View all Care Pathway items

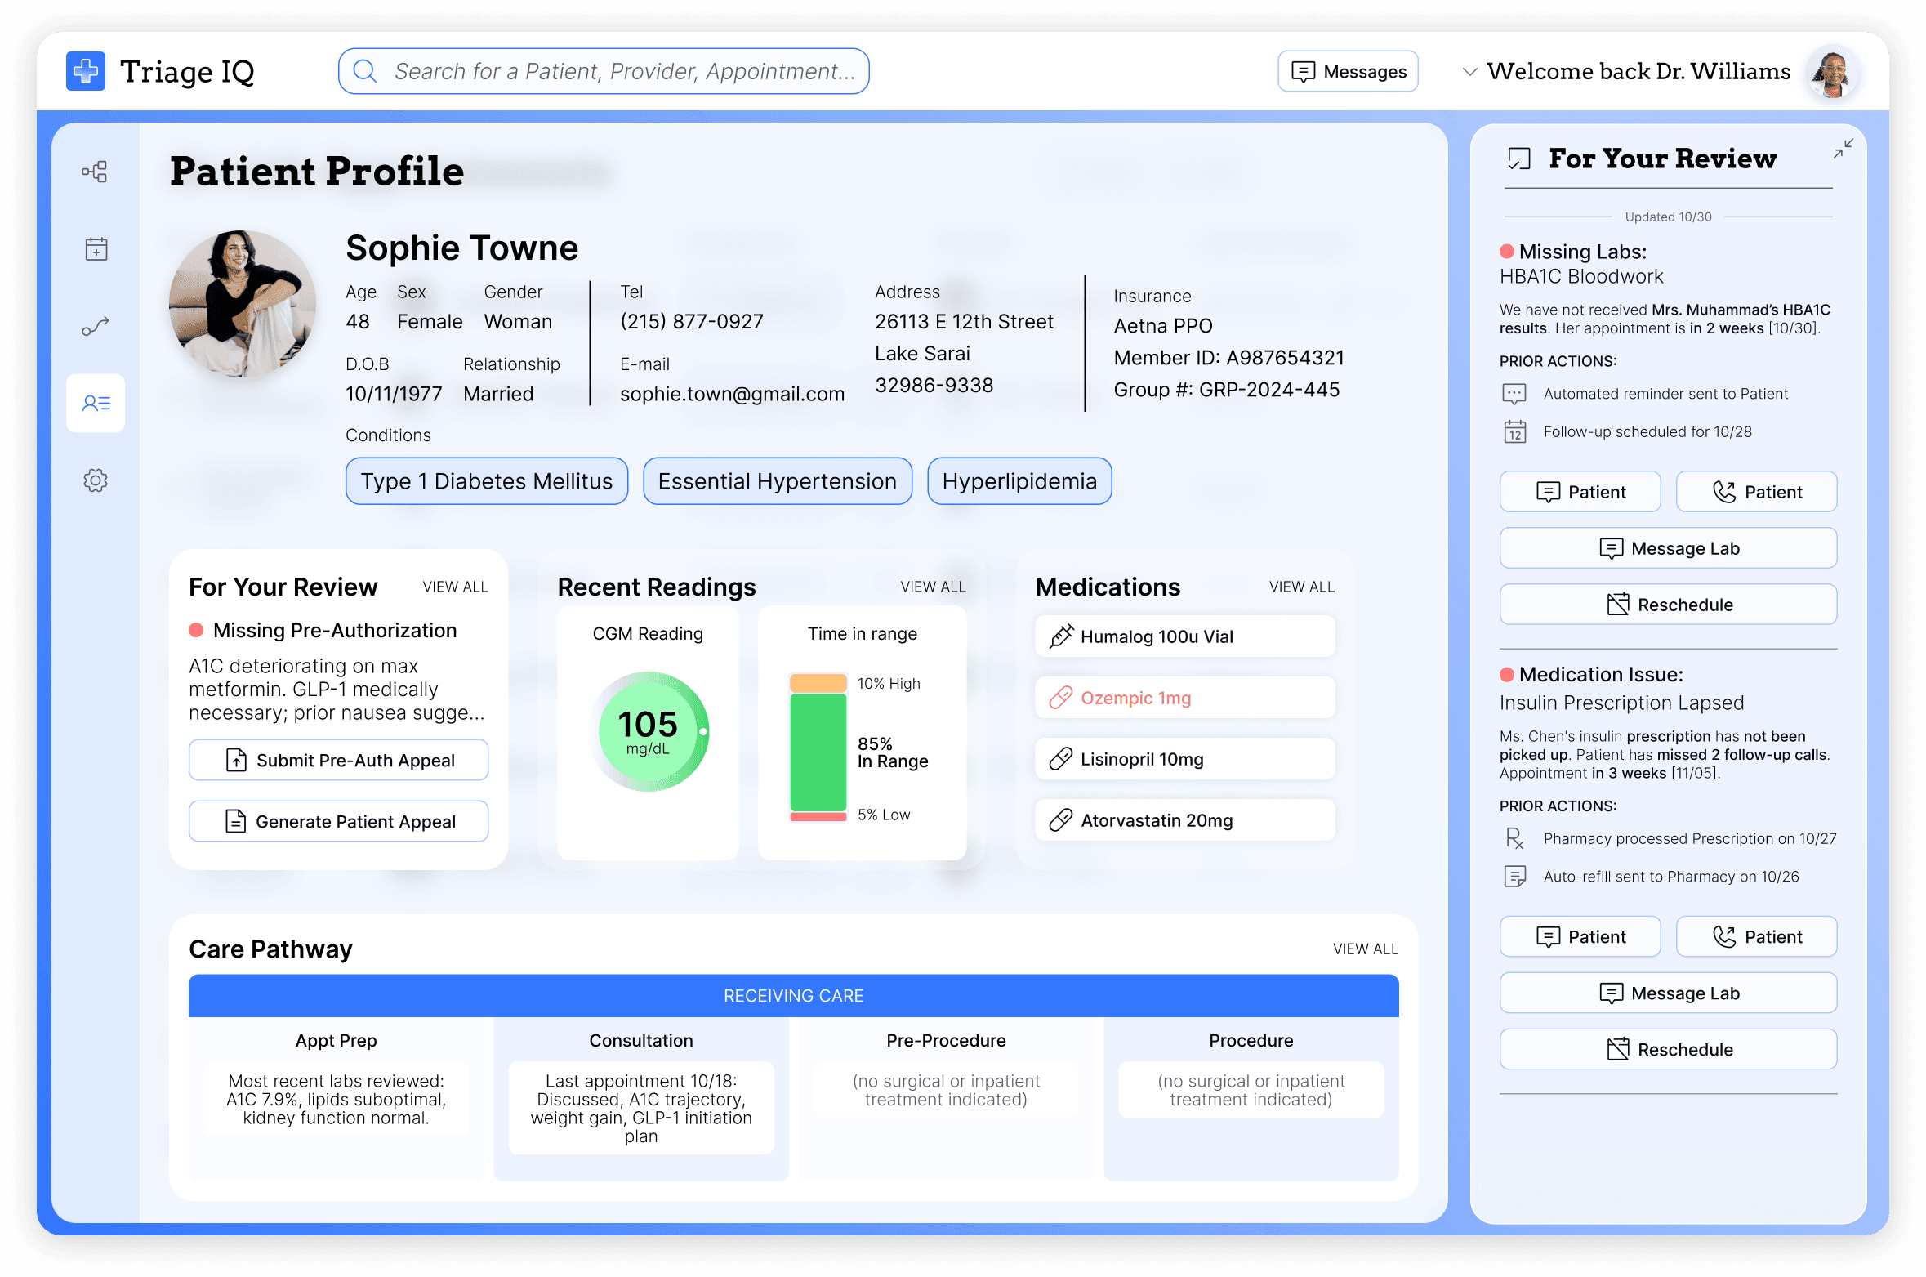tap(1365, 949)
